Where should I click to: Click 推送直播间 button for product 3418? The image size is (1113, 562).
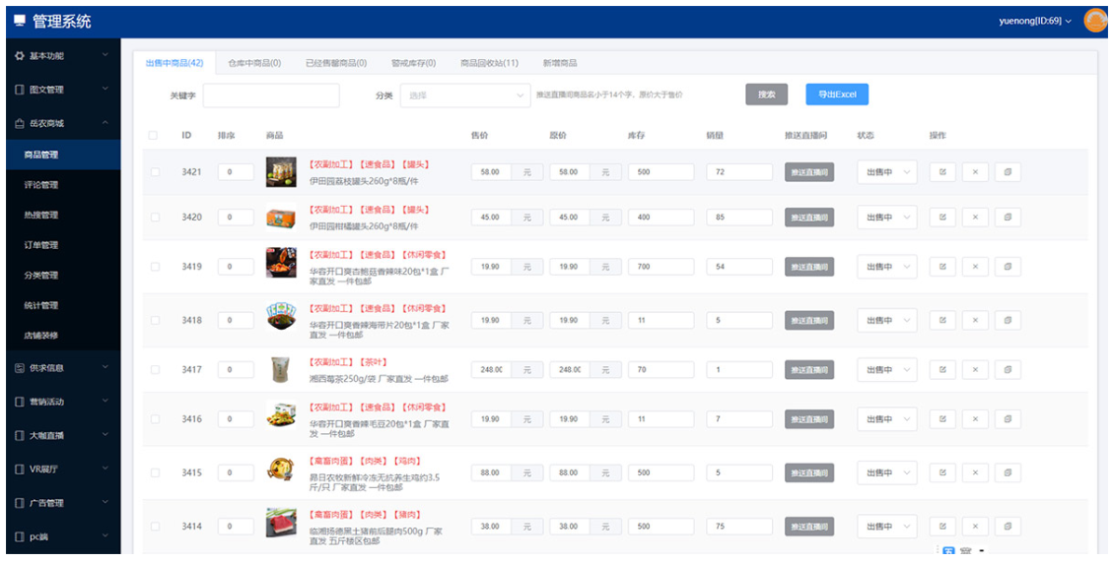coord(809,320)
